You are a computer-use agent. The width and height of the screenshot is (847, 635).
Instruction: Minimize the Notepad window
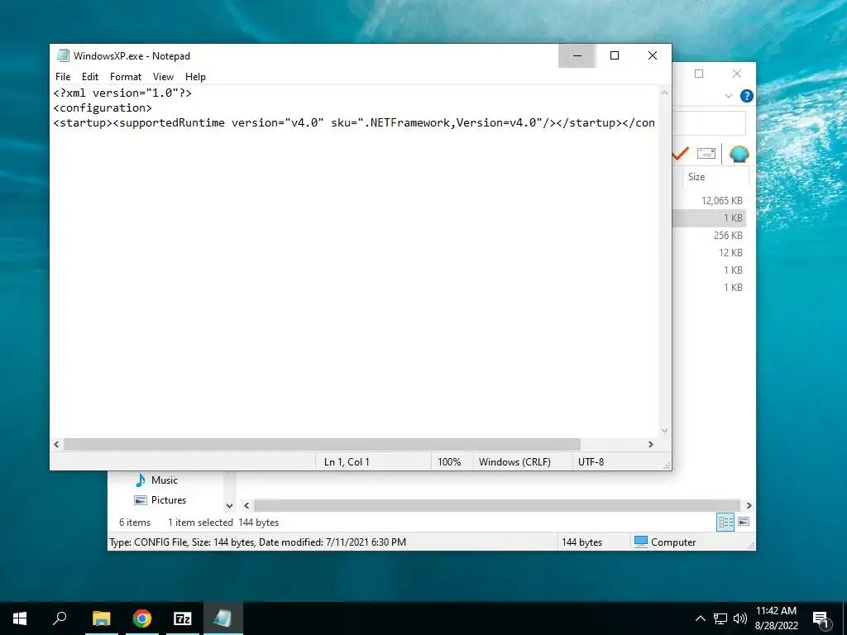(x=577, y=55)
